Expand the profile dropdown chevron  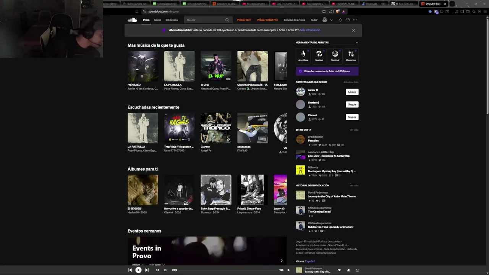tap(331, 20)
